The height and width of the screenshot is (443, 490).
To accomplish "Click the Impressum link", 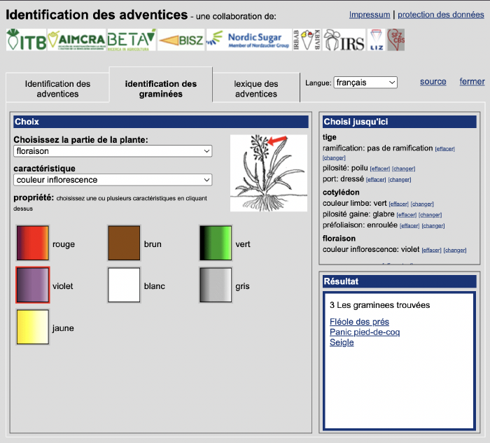I will 370,15.
